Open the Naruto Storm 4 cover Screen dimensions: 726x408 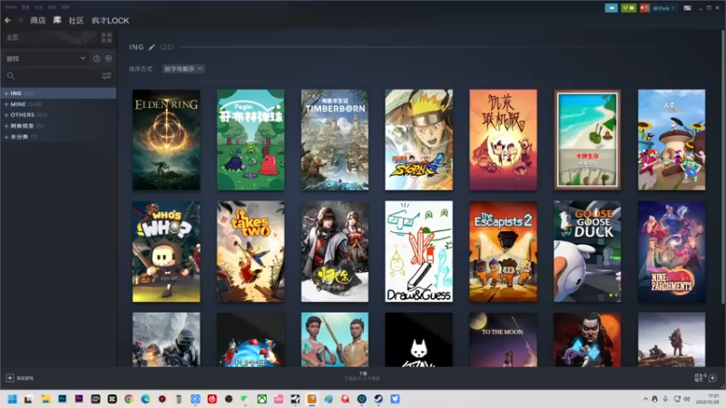click(x=419, y=140)
